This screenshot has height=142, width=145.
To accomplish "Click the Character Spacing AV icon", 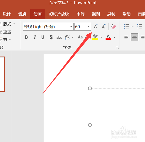I will point(67,37).
